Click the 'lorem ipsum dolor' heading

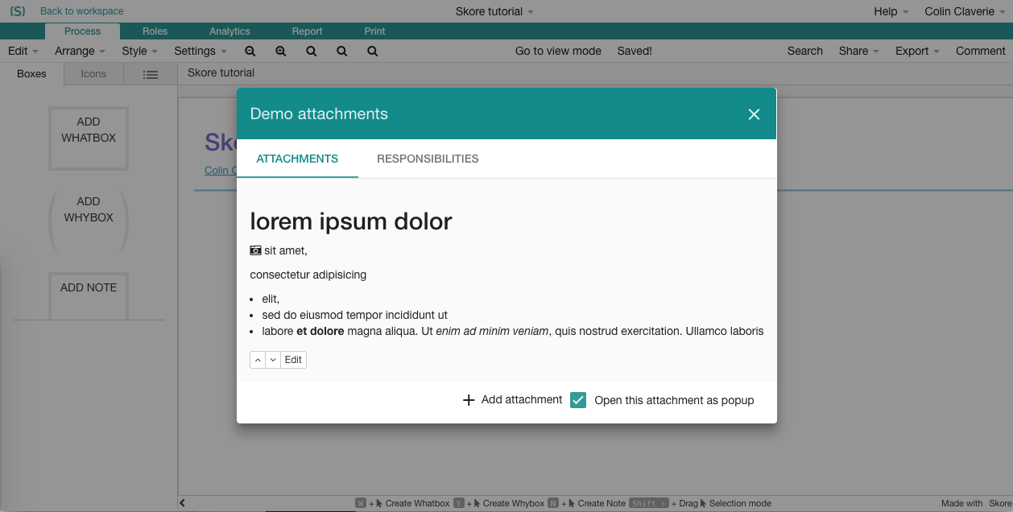(351, 221)
